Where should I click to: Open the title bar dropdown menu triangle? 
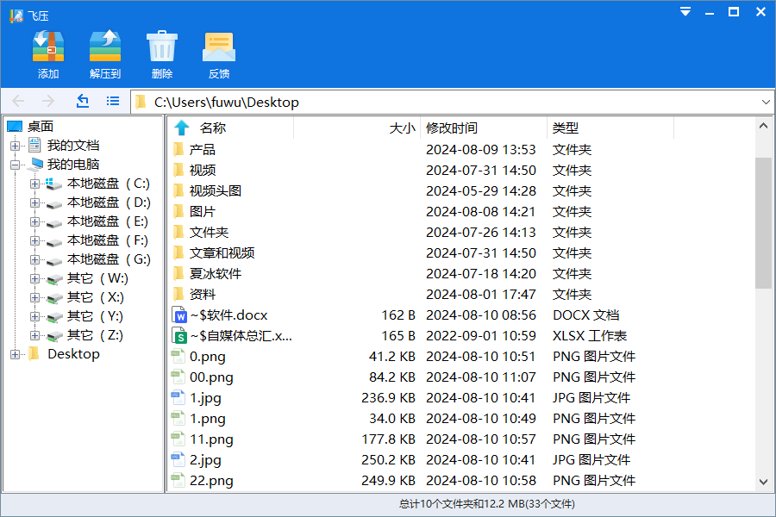685,12
